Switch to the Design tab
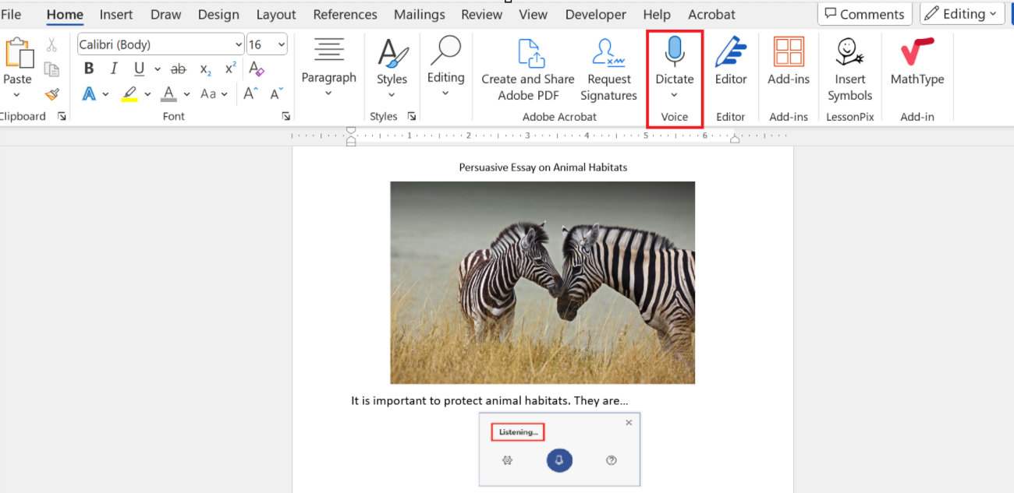 pyautogui.click(x=218, y=14)
